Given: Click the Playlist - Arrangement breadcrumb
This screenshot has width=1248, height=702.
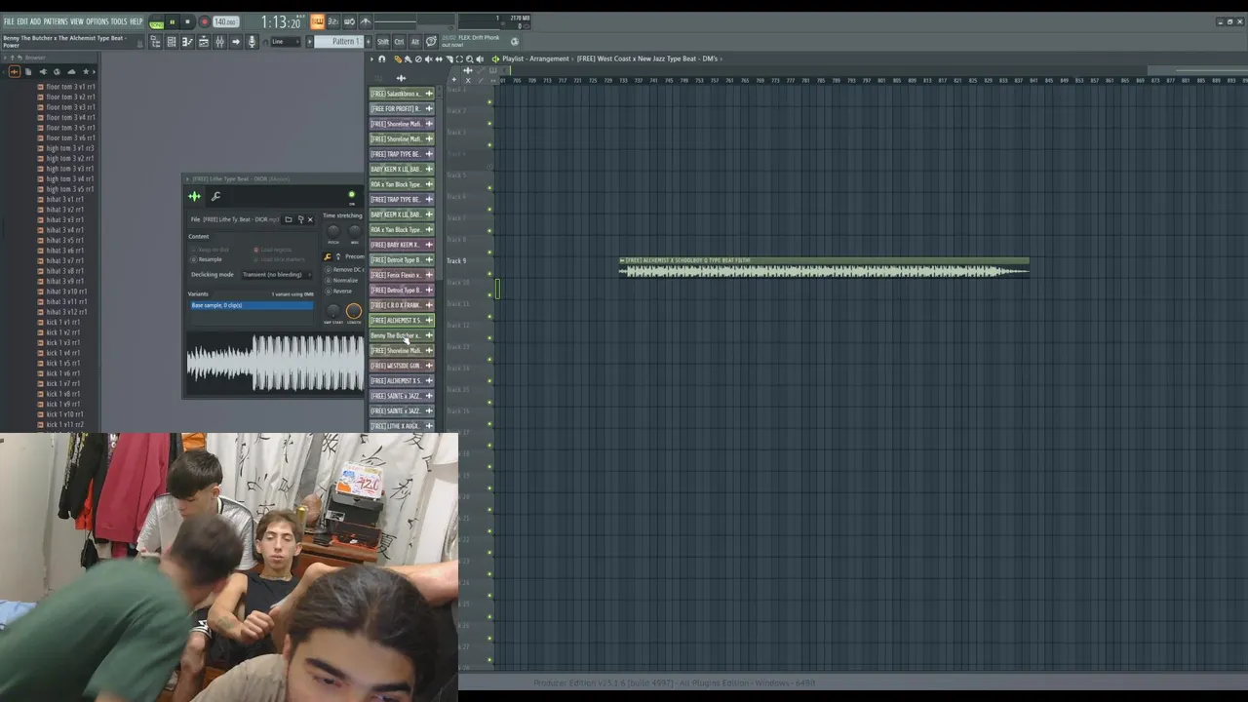Looking at the screenshot, I should 535,58.
